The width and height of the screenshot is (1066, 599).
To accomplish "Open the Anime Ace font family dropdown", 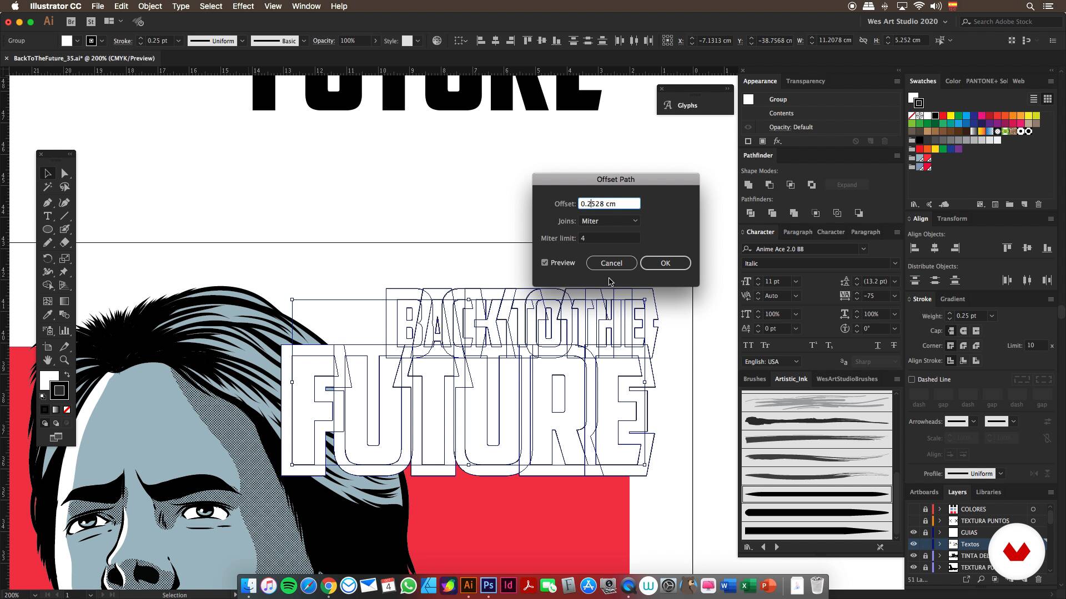I will [x=863, y=249].
